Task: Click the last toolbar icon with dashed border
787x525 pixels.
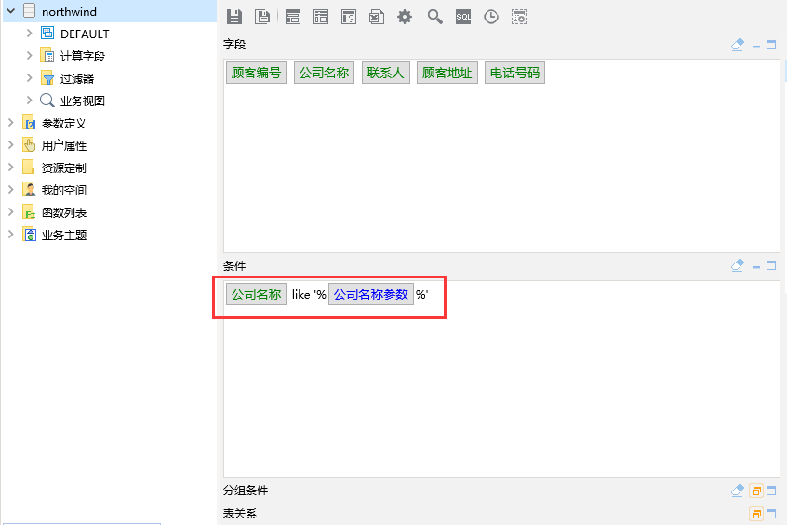Action: coord(519,17)
